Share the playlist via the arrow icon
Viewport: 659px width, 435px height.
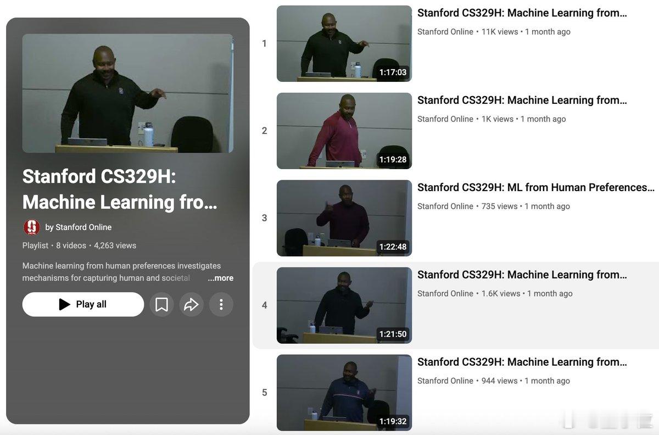point(191,304)
